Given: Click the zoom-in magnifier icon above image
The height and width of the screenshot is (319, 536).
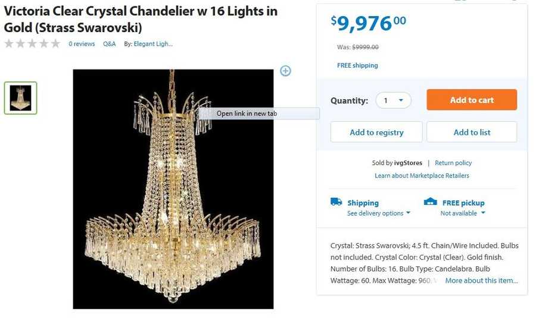Looking at the screenshot, I should [x=286, y=71].
